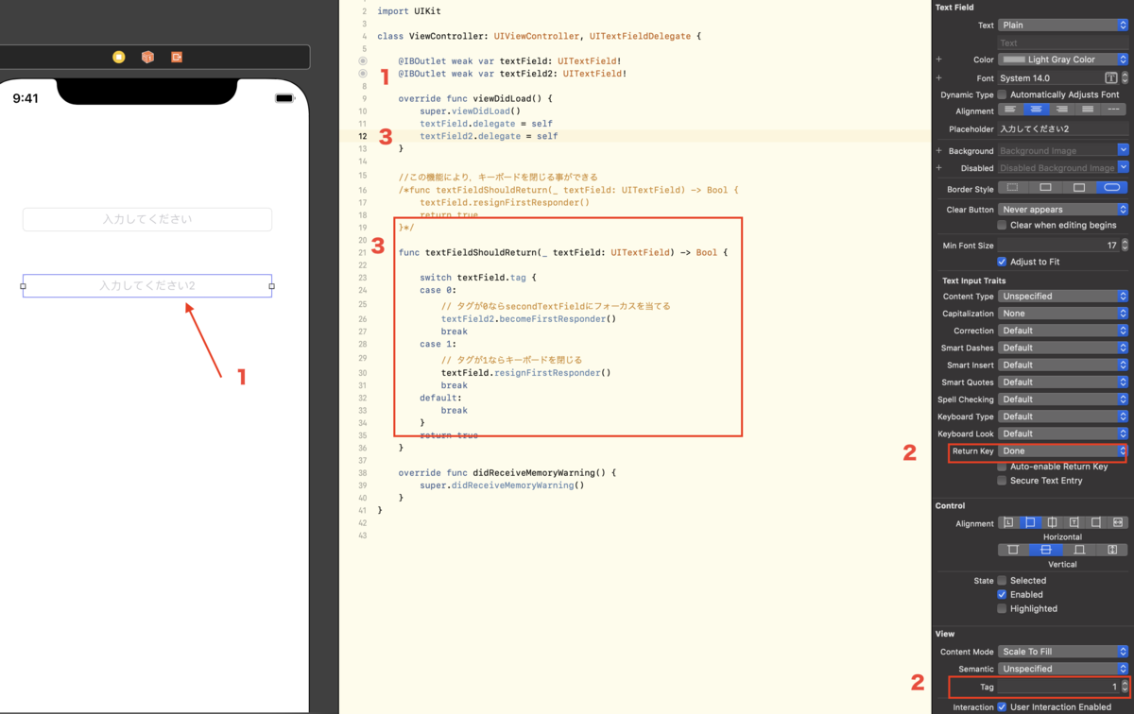Click the plus beside the Background attribute
This screenshot has height=714, width=1134.
point(937,149)
